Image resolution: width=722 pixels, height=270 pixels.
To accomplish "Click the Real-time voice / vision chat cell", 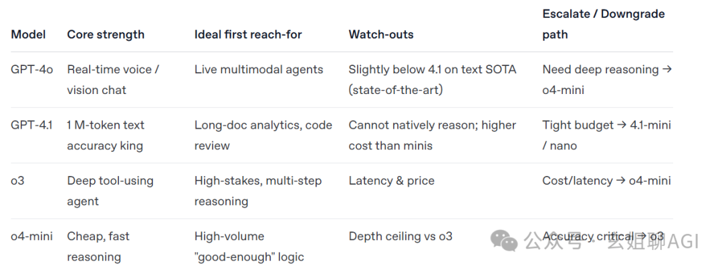I will [x=113, y=80].
